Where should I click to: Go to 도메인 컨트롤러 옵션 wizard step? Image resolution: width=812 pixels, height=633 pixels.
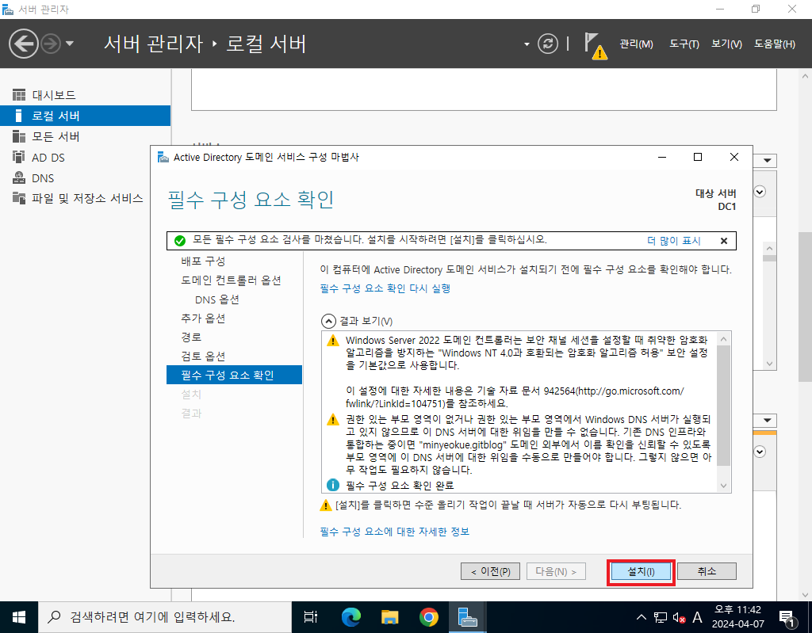pos(231,280)
